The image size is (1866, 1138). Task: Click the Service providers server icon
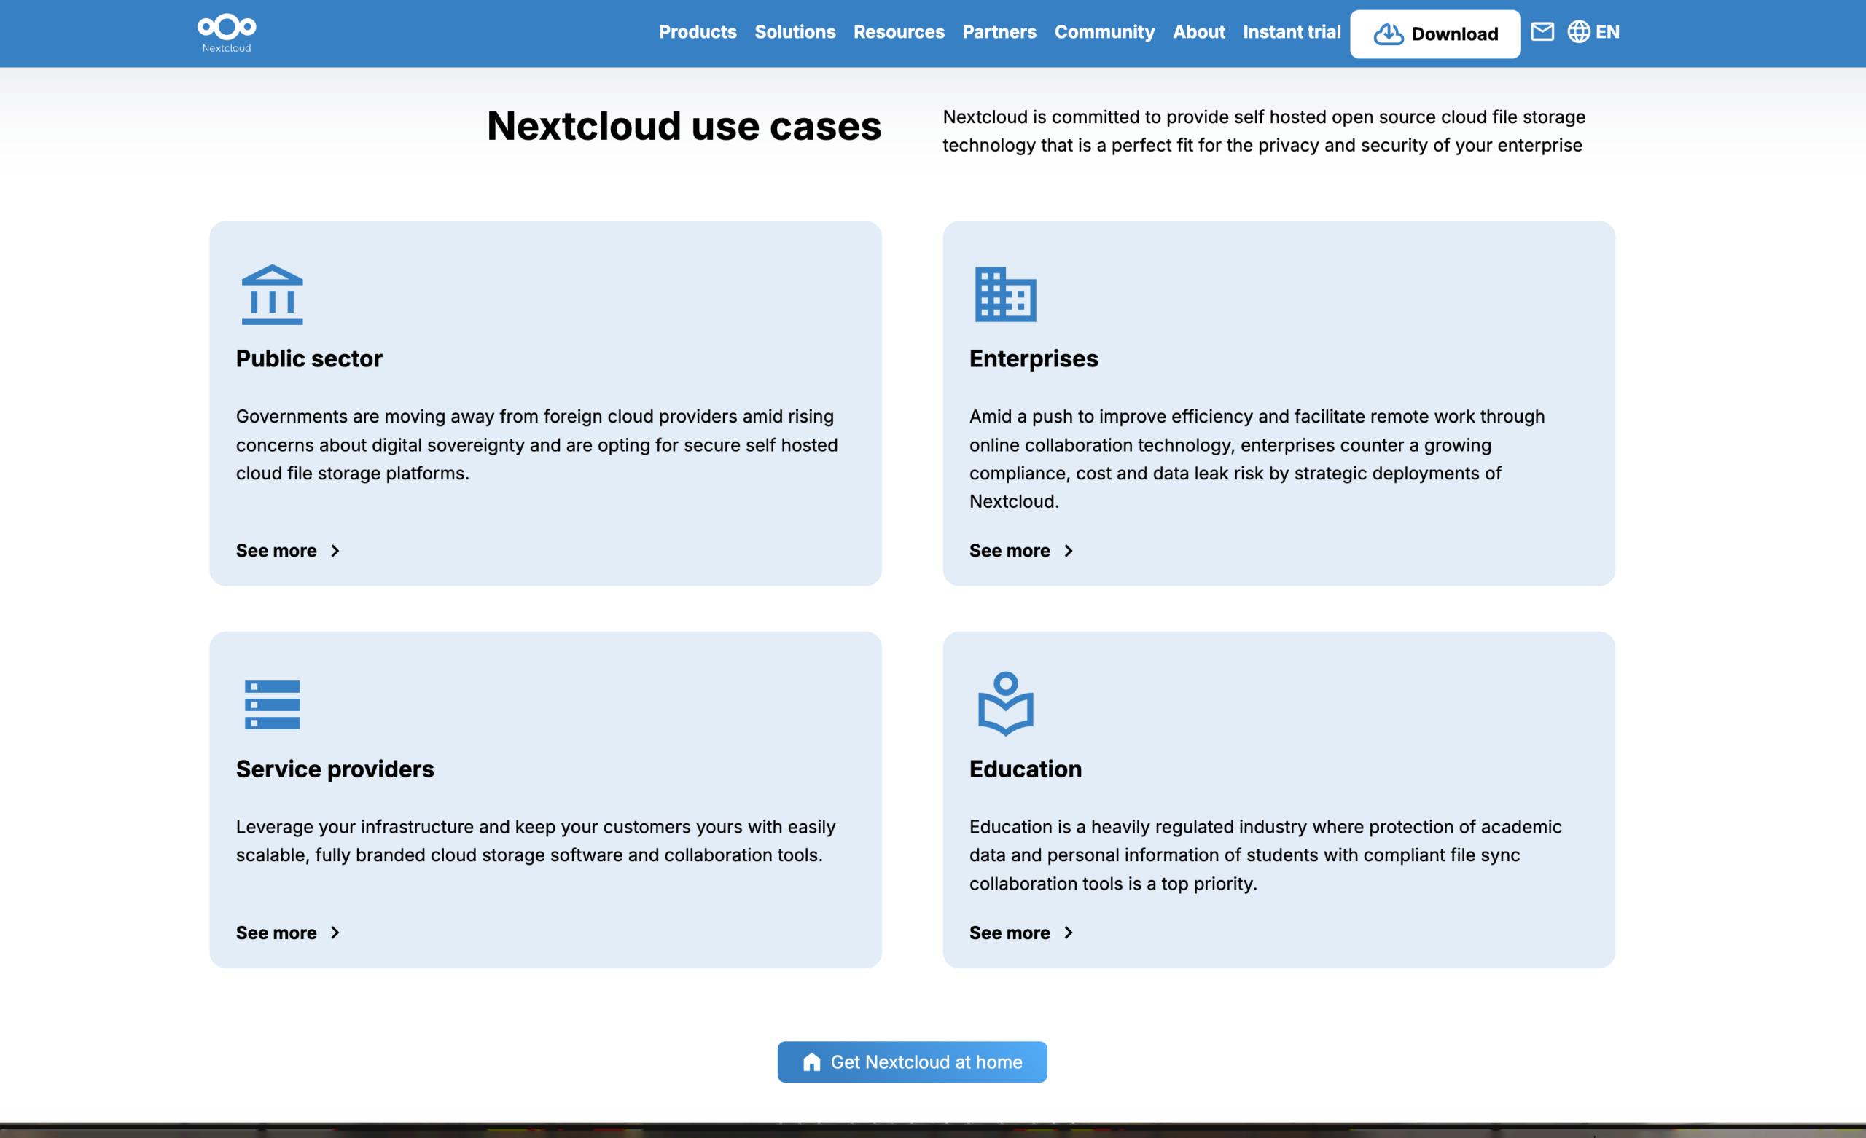tap(272, 705)
